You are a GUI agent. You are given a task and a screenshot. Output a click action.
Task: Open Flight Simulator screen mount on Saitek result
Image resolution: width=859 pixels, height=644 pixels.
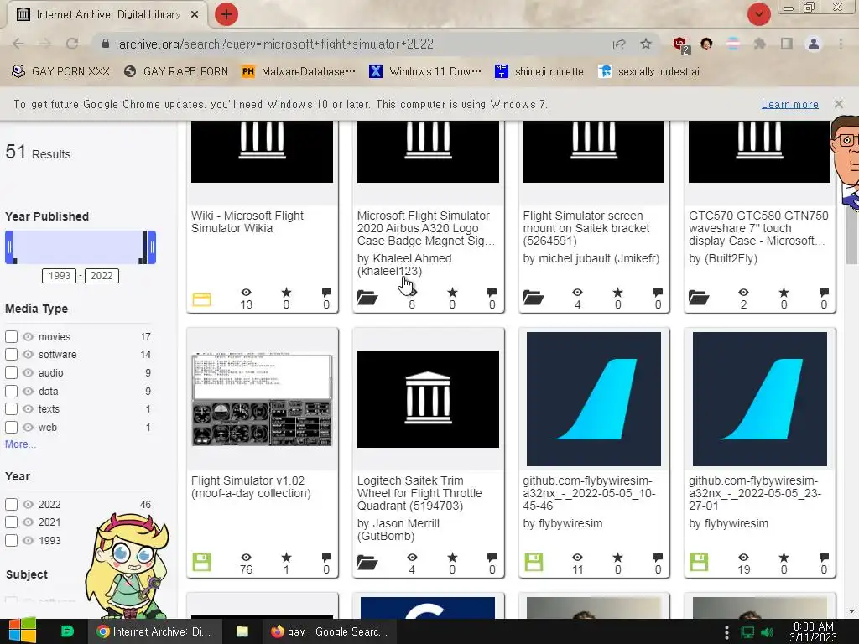(x=586, y=228)
